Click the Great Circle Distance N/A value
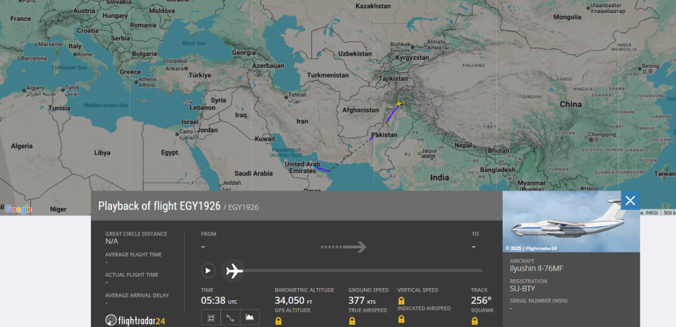This screenshot has height=327, width=676. click(112, 241)
